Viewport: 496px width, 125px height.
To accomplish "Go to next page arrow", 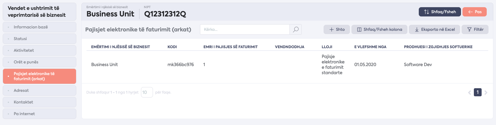I will pos(486,92).
